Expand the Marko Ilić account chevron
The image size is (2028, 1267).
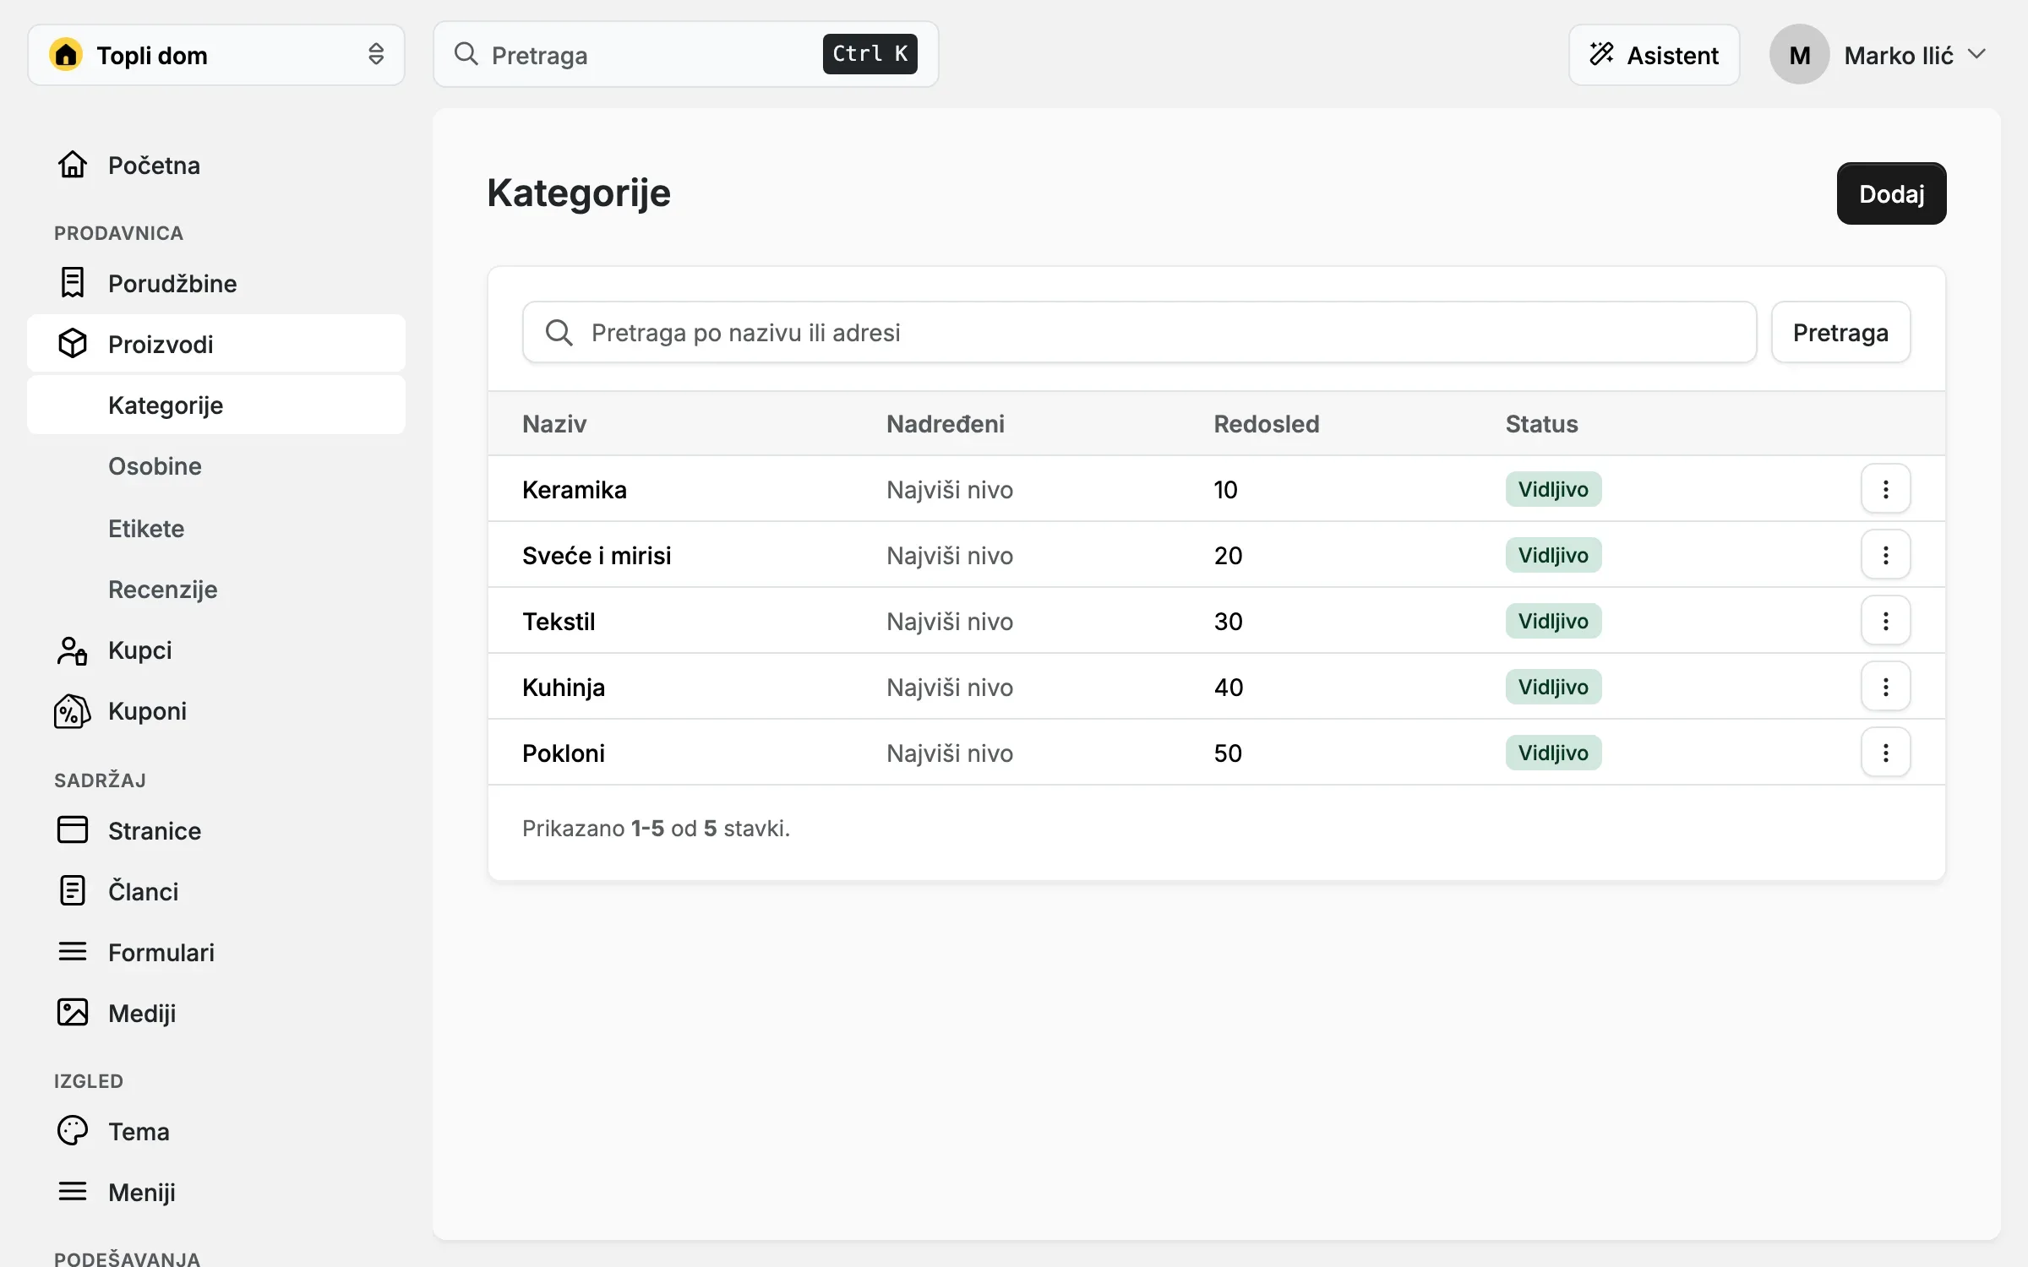tap(1976, 55)
